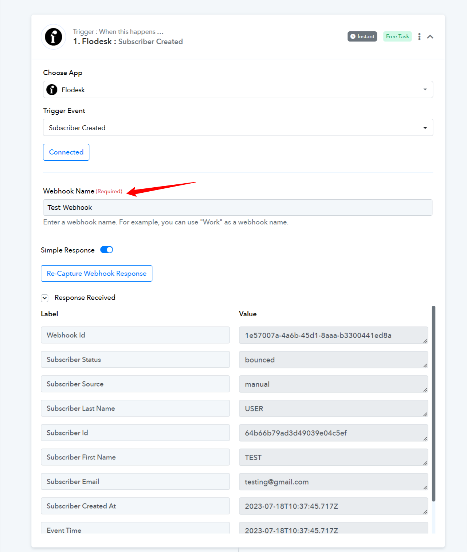The image size is (467, 552).
Task: Click the Subscriber Id value field
Action: [333, 433]
